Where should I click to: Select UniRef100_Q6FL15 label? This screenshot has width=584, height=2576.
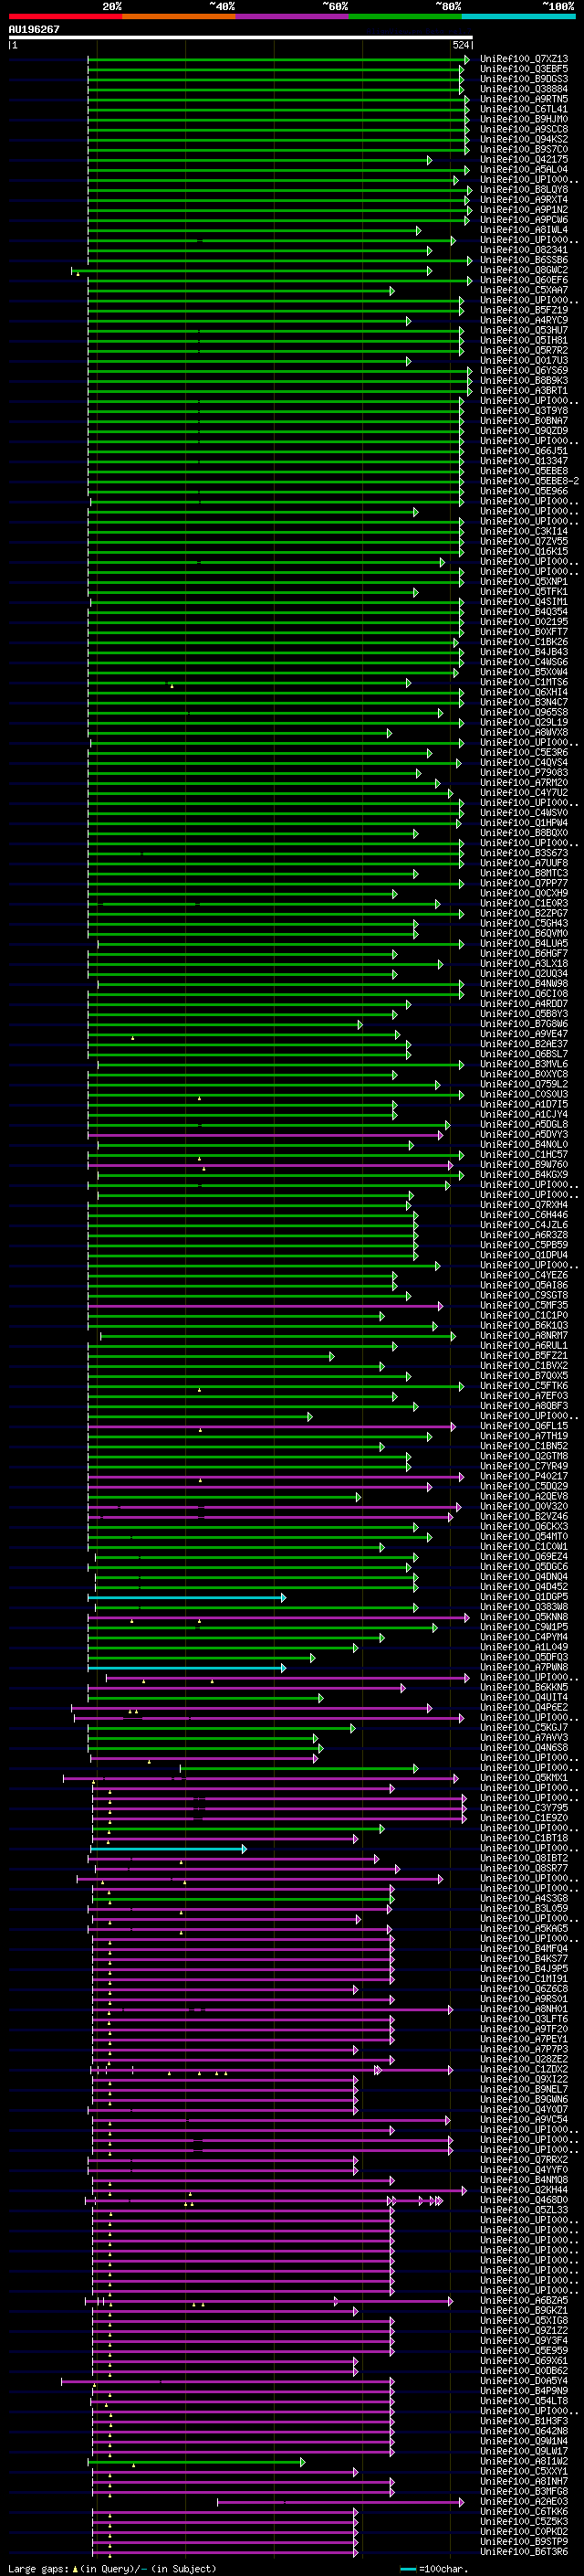point(524,1426)
